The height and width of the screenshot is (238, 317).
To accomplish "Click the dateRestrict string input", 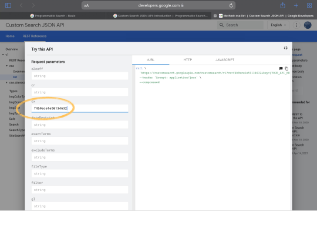I will pyautogui.click(x=80, y=125).
